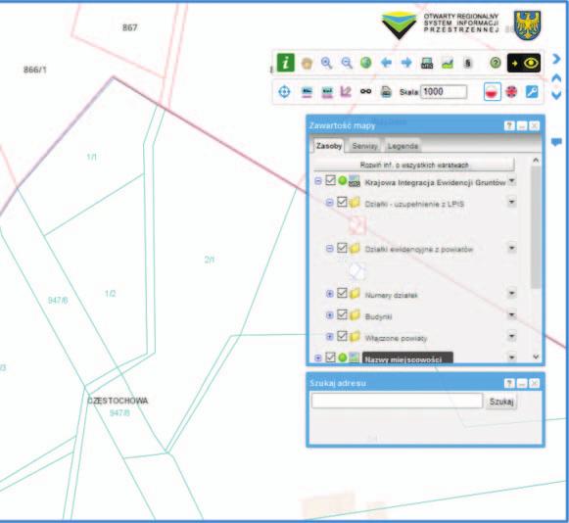Select the measure distance ruler tool
The width and height of the screenshot is (569, 523).
click(307, 92)
